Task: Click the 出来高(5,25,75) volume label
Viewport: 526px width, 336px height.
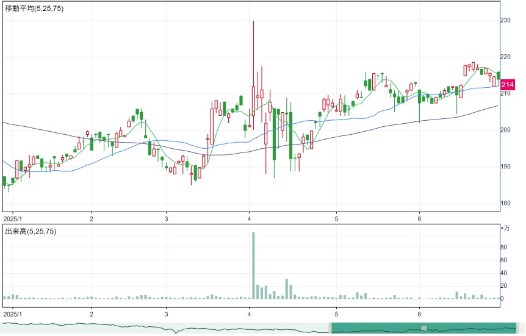Action: [x=31, y=231]
